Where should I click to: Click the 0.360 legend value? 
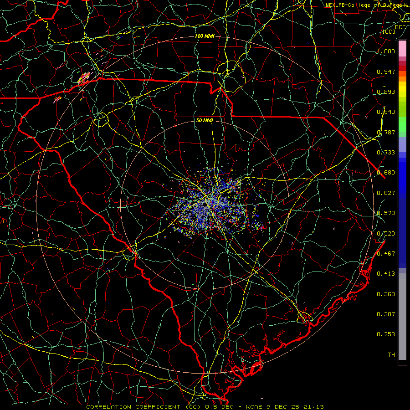click(x=386, y=294)
